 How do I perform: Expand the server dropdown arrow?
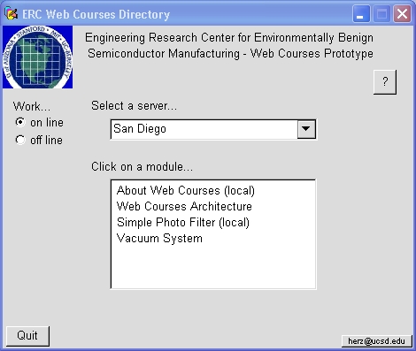tap(306, 129)
